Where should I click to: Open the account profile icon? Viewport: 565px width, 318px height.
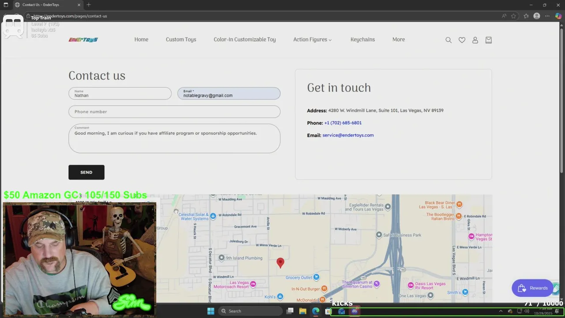tap(475, 40)
